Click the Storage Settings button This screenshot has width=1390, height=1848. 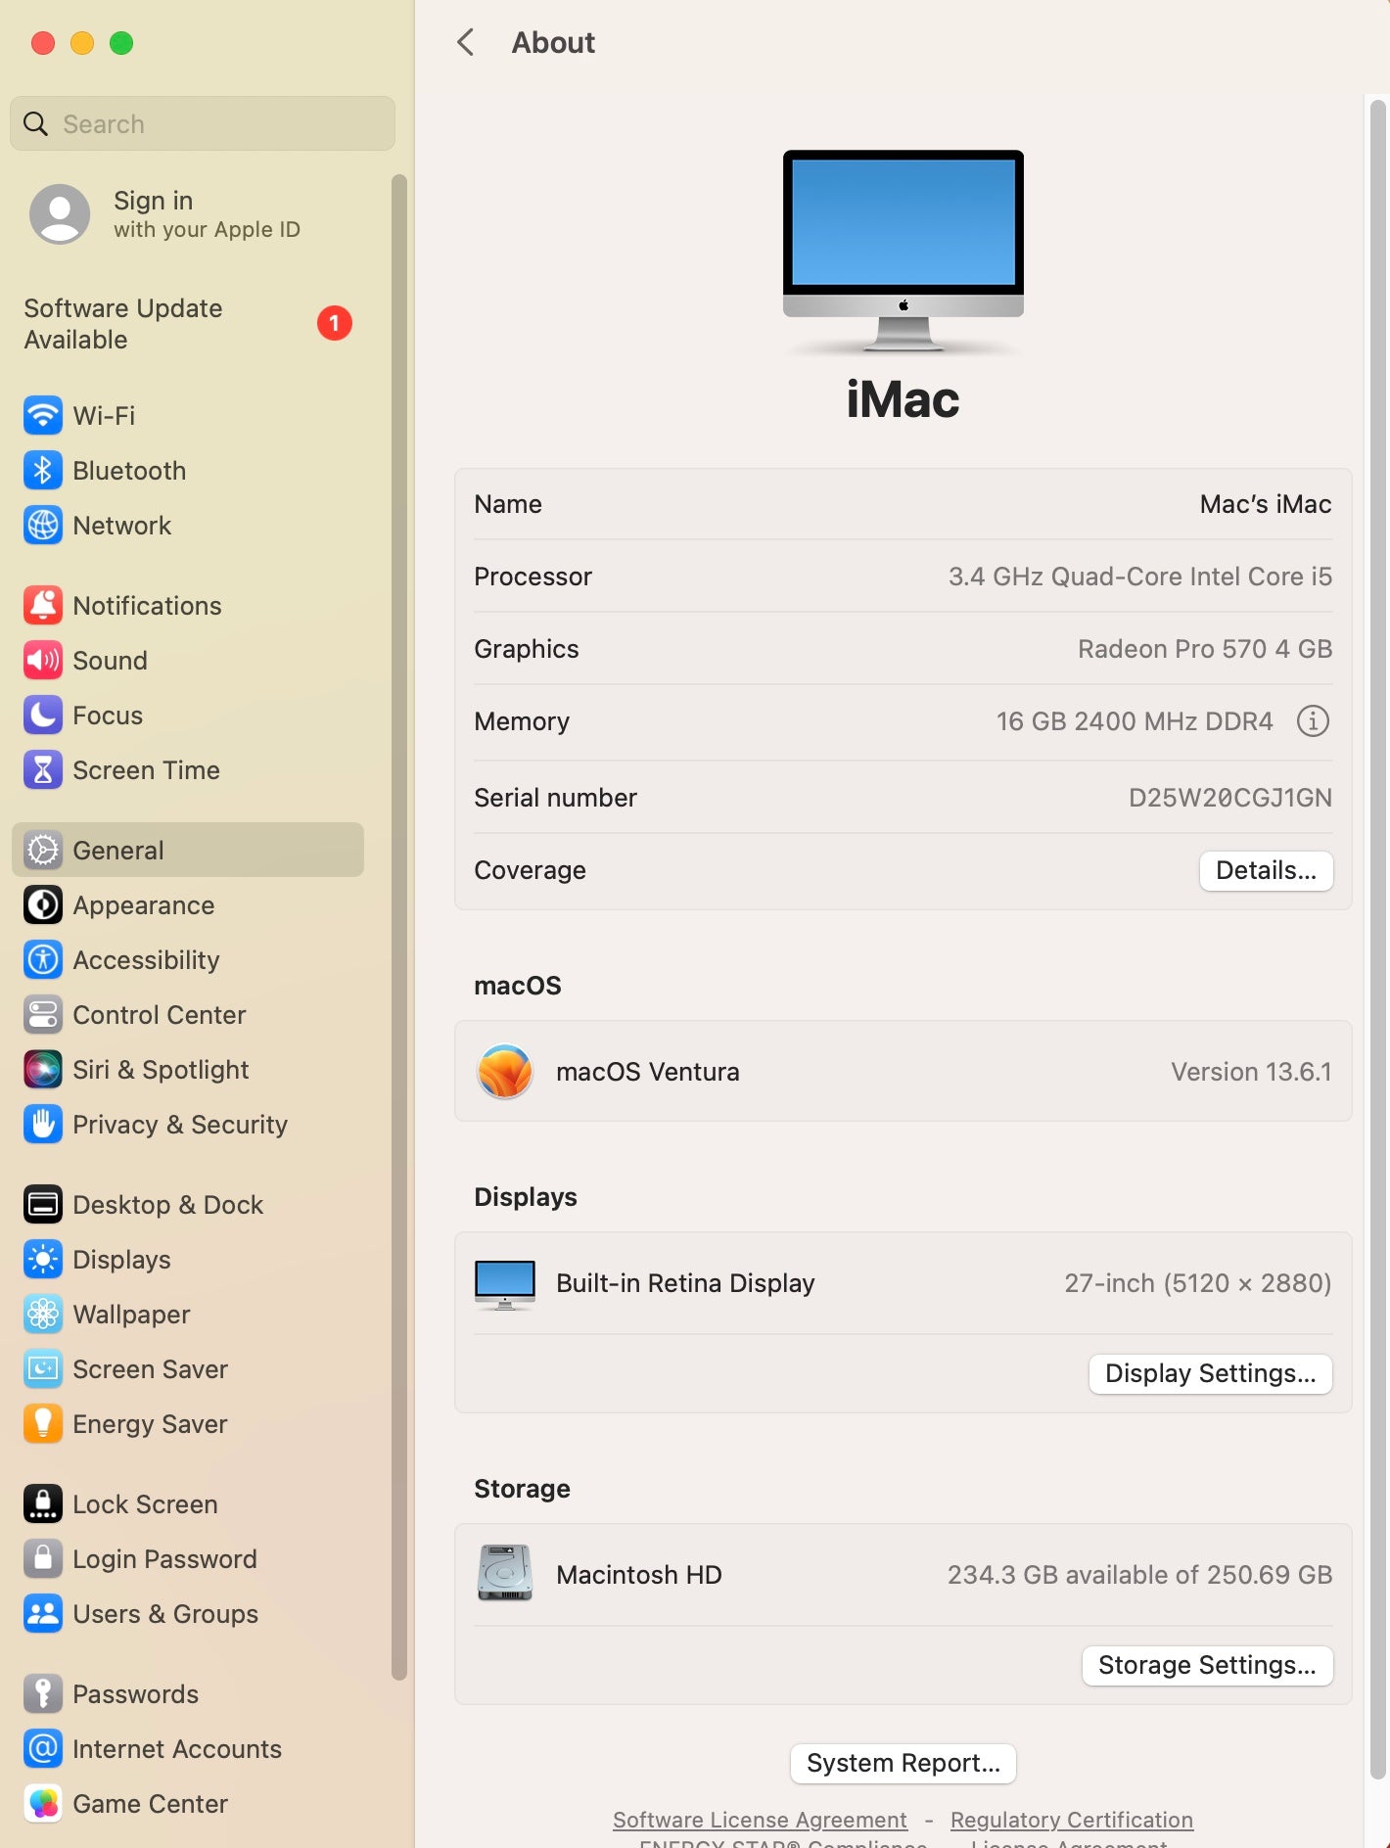point(1207,1665)
